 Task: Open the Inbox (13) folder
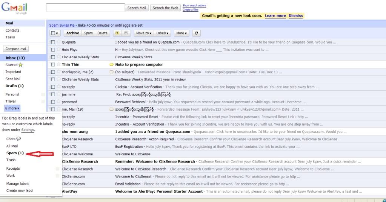click(x=15, y=58)
